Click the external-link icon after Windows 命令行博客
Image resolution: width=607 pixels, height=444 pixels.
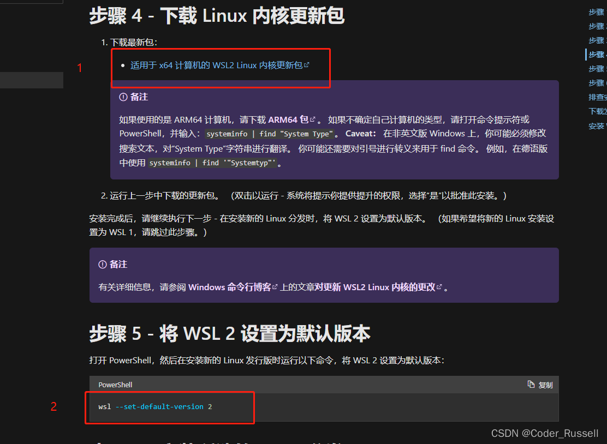[275, 286]
